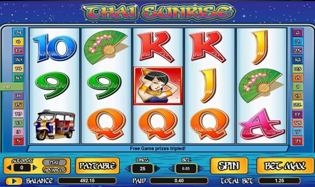The image size is (315, 187).
Task: Click the tuk-tuk symbol on first reel
Action: [54, 125]
